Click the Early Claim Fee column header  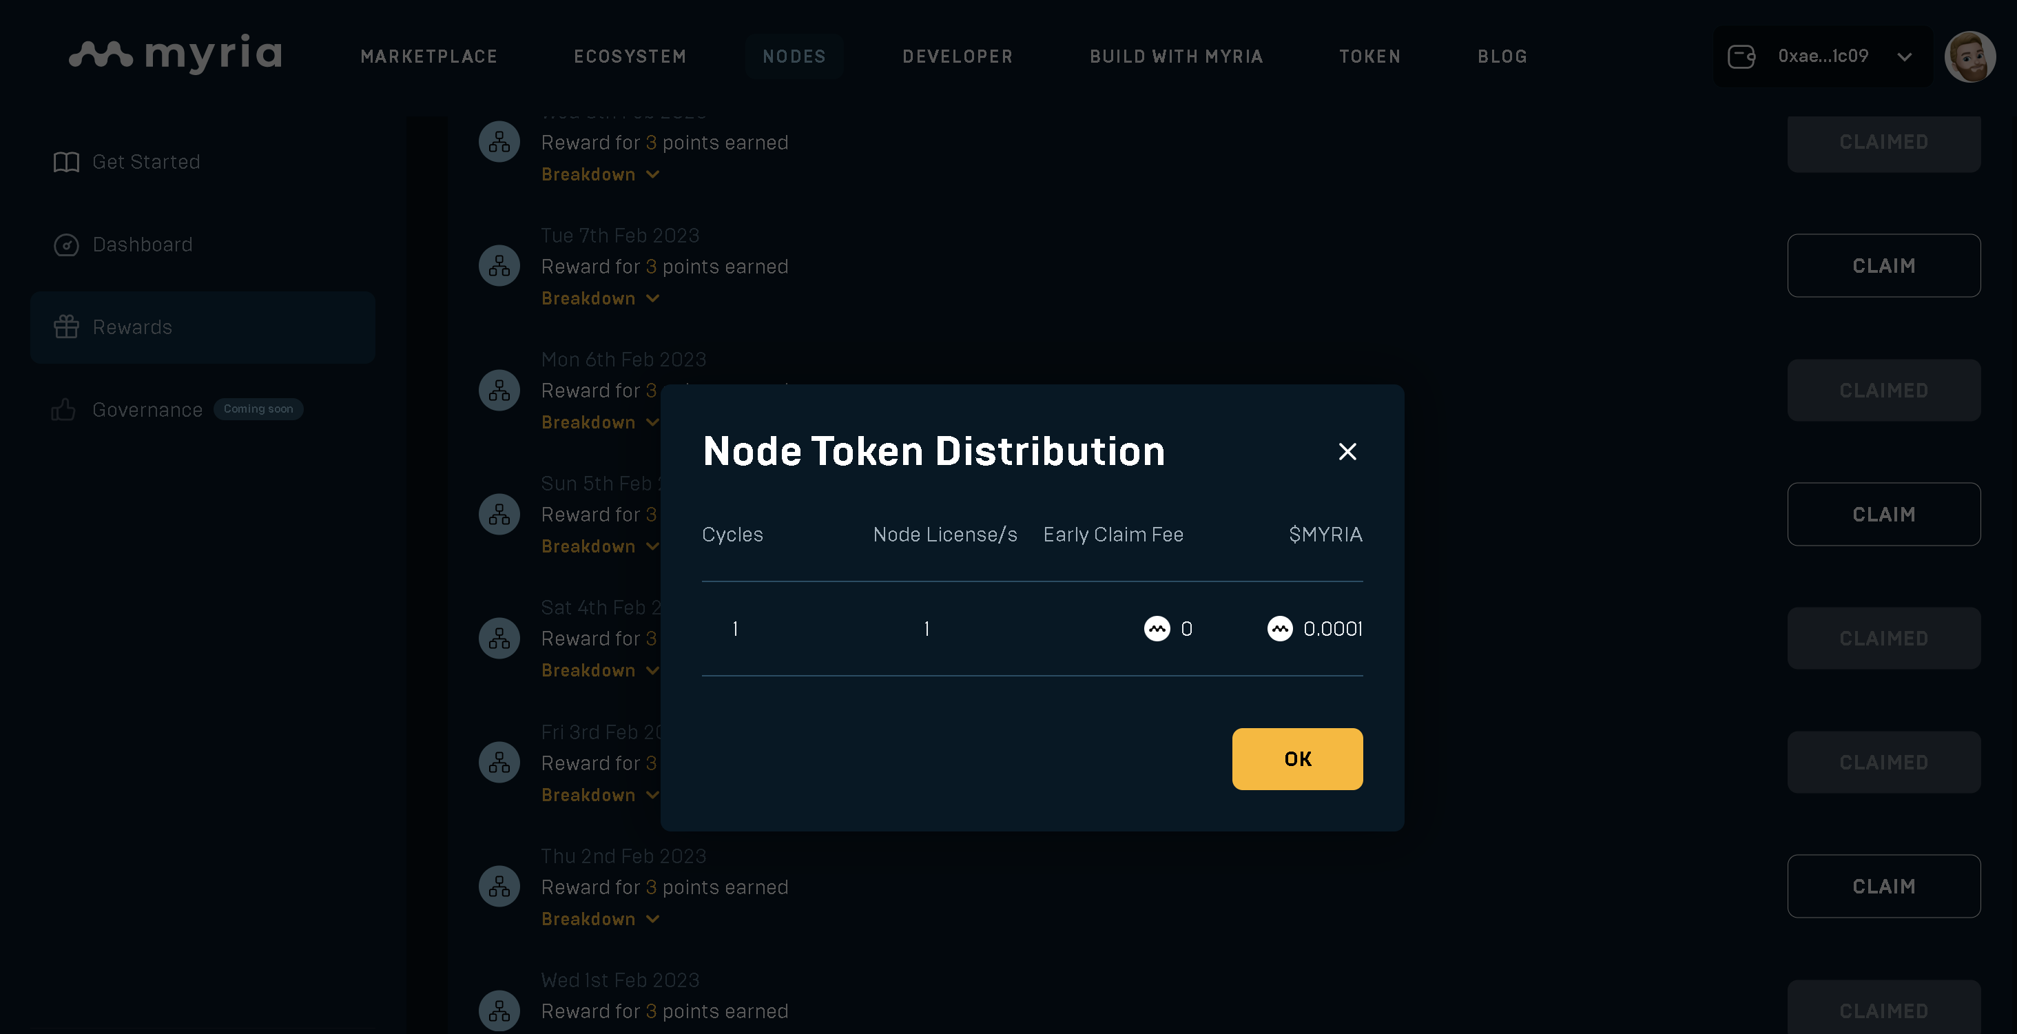[x=1113, y=535]
